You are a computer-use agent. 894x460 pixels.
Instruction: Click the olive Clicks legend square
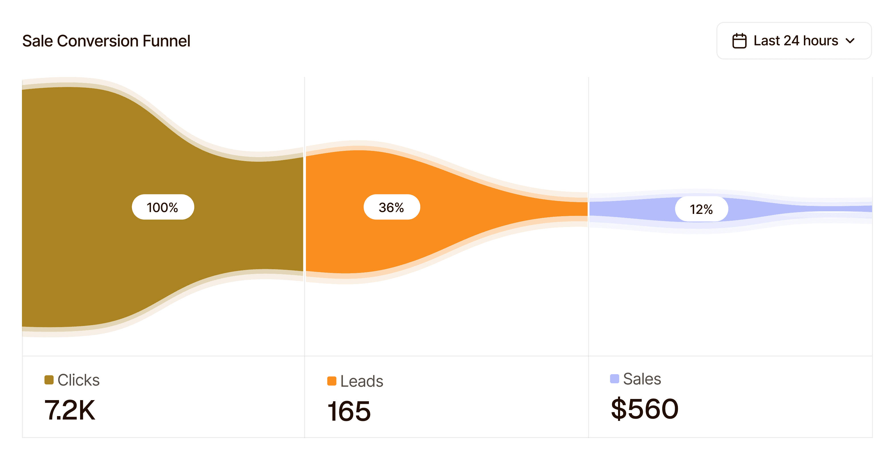tap(49, 380)
